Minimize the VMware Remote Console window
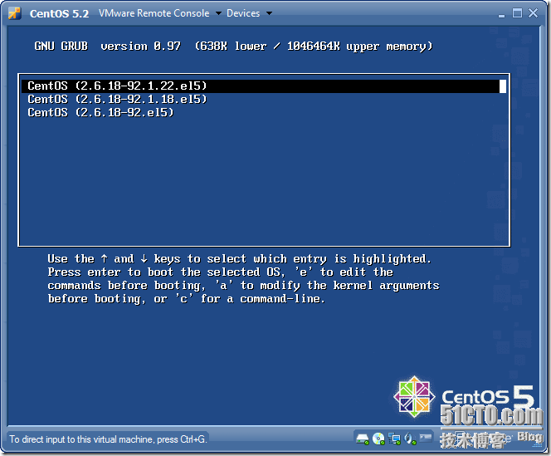 [x=501, y=14]
